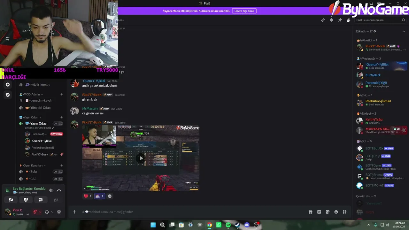409x230 pixels.
Task: Create a channel in the Oyun Kanalları category
Action: tap(61, 165)
